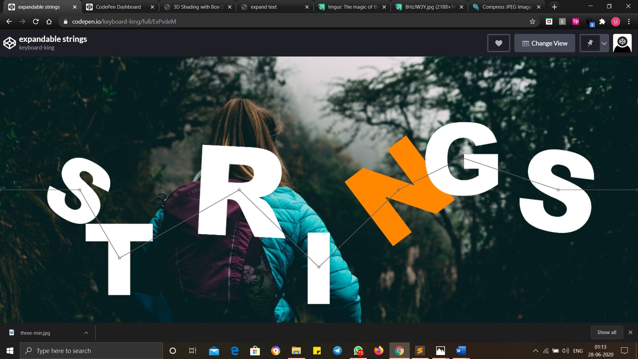Click Show all downloads
638x359 pixels.
(606, 332)
